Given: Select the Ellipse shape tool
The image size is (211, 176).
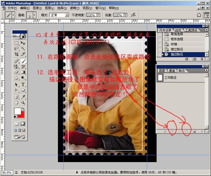Looking at the screenshot, I should pyautogui.click(x=23, y=90).
